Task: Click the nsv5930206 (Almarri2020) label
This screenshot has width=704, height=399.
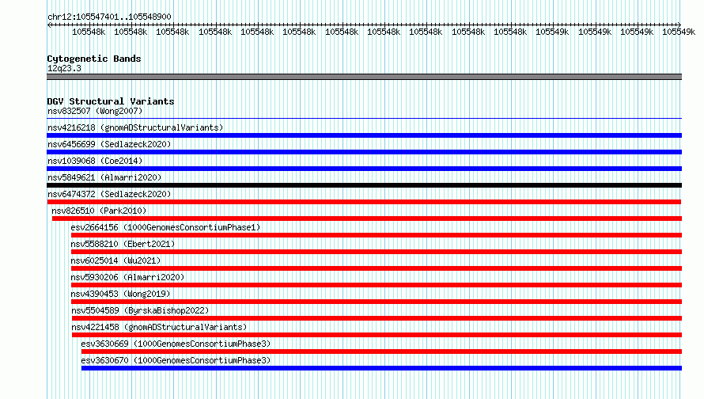Action: point(127,277)
